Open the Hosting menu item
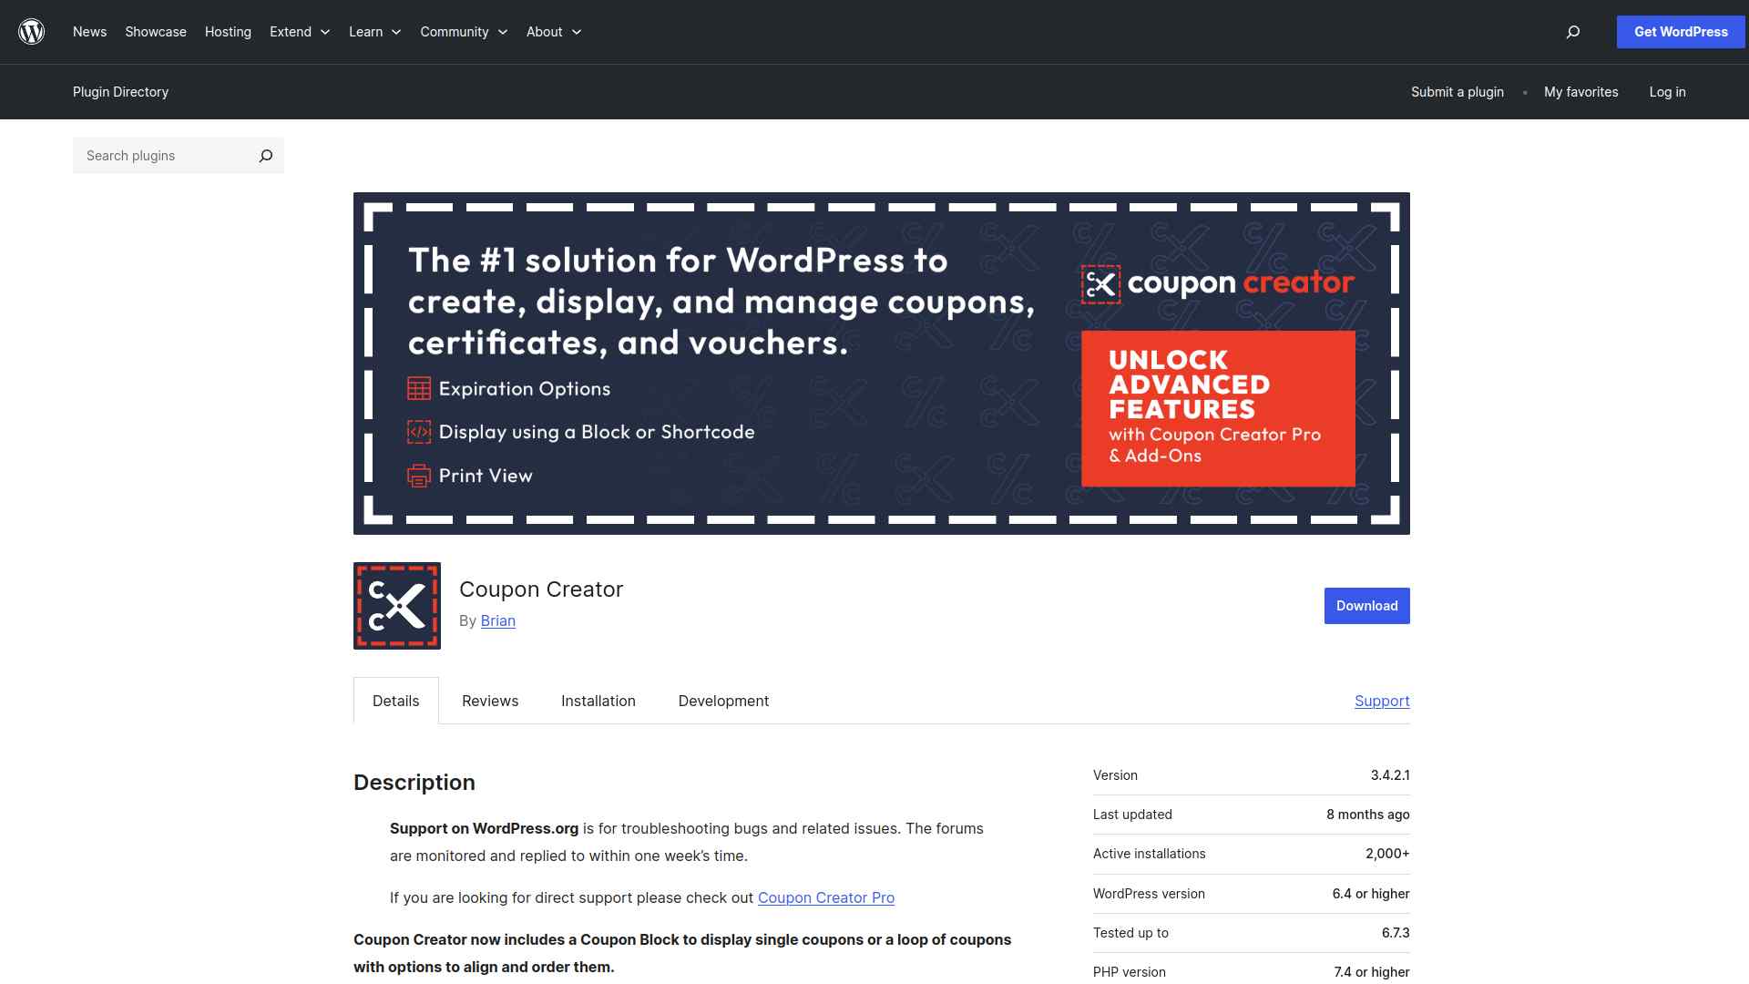 pyautogui.click(x=228, y=32)
